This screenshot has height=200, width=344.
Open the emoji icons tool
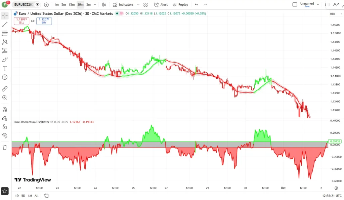pyautogui.click(x=5, y=77)
